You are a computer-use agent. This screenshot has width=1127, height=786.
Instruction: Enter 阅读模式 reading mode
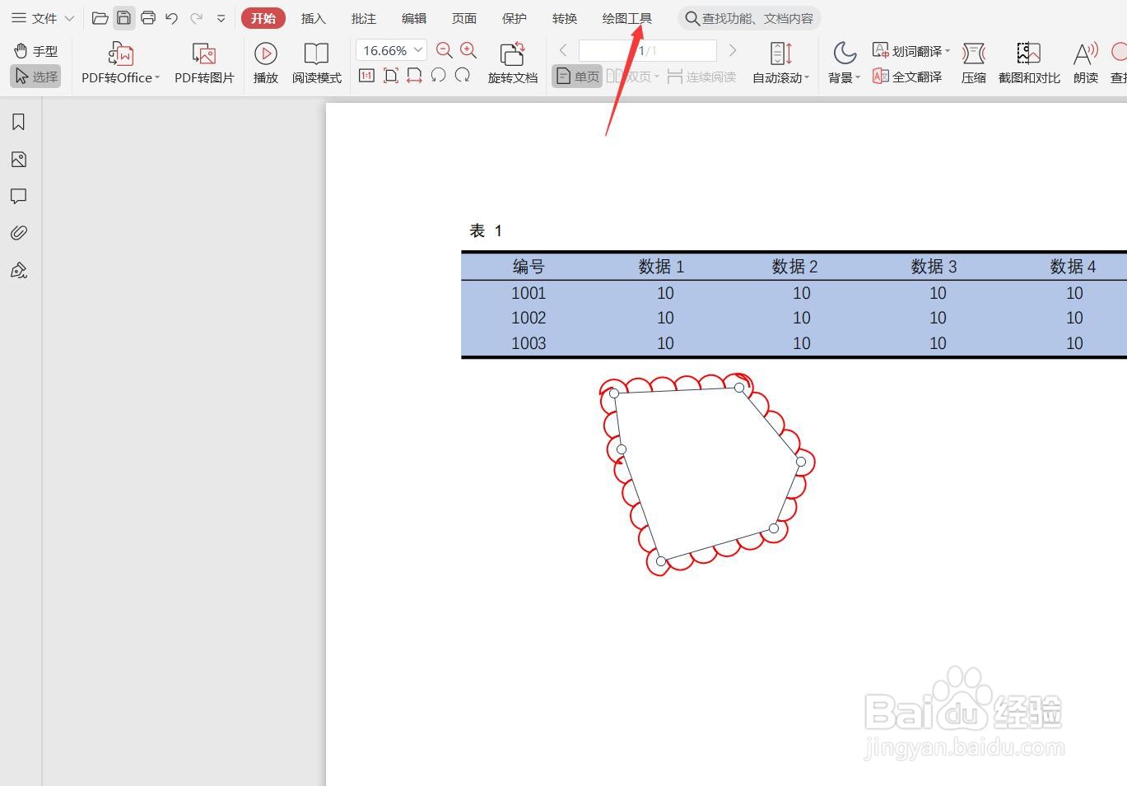point(316,63)
